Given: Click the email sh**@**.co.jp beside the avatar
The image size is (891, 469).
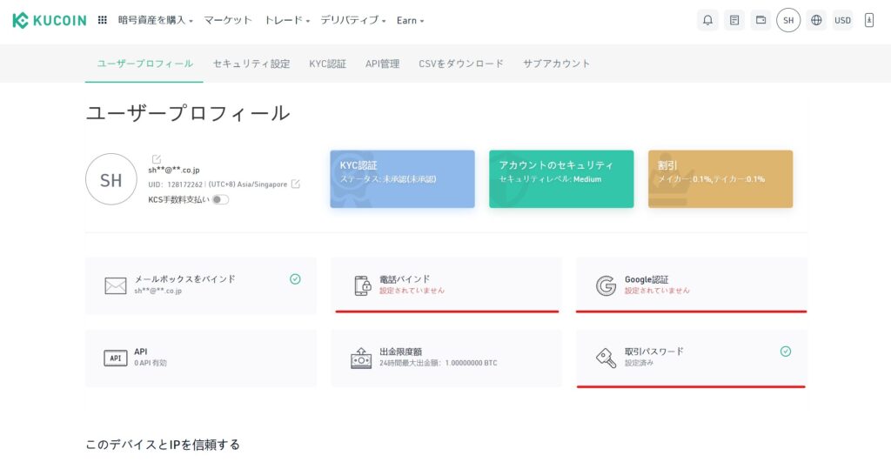Looking at the screenshot, I should pyautogui.click(x=174, y=170).
